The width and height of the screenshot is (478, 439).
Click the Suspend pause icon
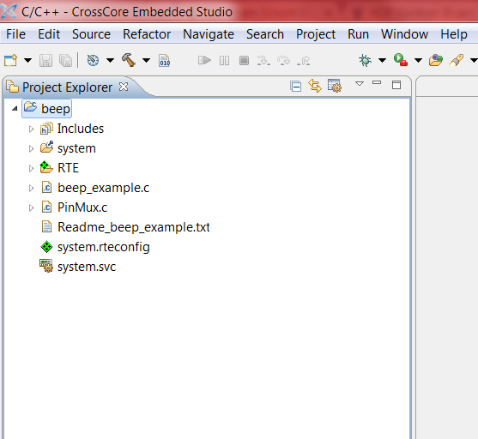[x=224, y=60]
